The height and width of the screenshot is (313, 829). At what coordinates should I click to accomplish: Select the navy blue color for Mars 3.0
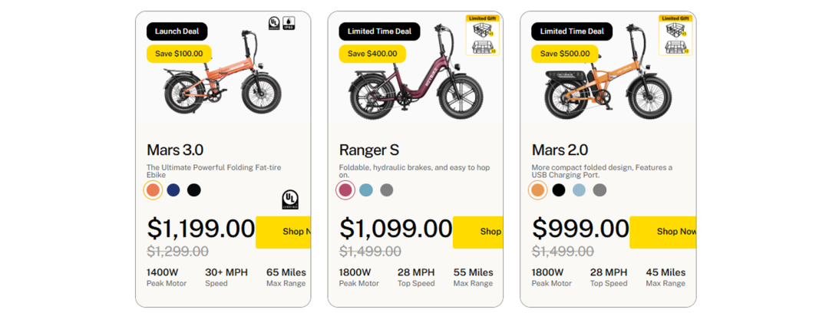(x=173, y=189)
